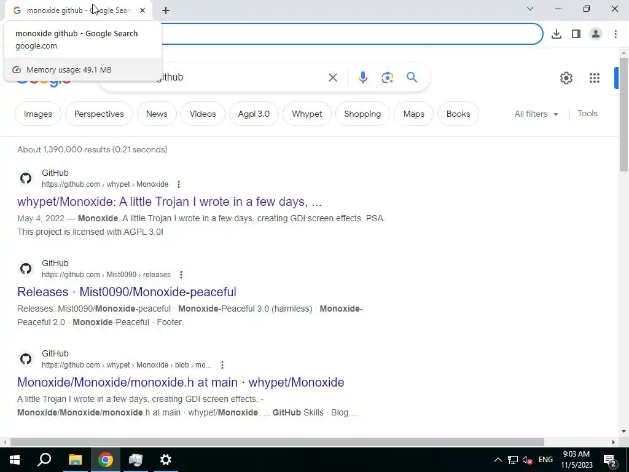Open Windows taskbar search

click(x=44, y=460)
